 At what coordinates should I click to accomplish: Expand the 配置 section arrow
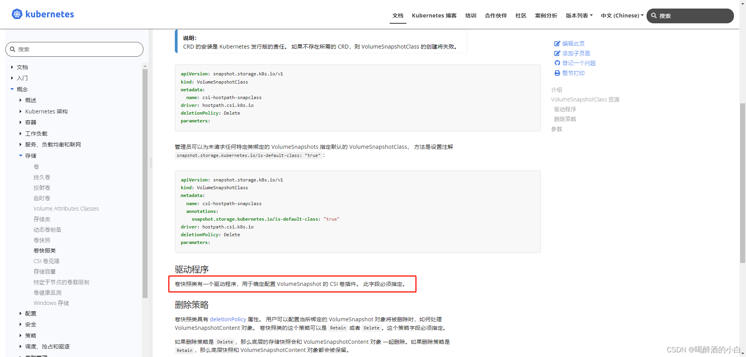(x=21, y=313)
